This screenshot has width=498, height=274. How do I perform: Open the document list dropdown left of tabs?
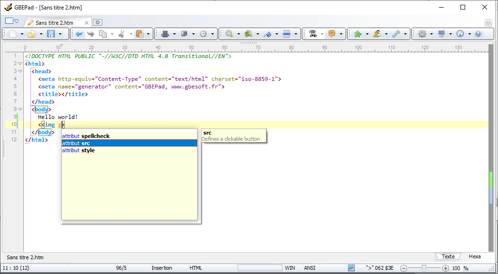pyautogui.click(x=12, y=21)
